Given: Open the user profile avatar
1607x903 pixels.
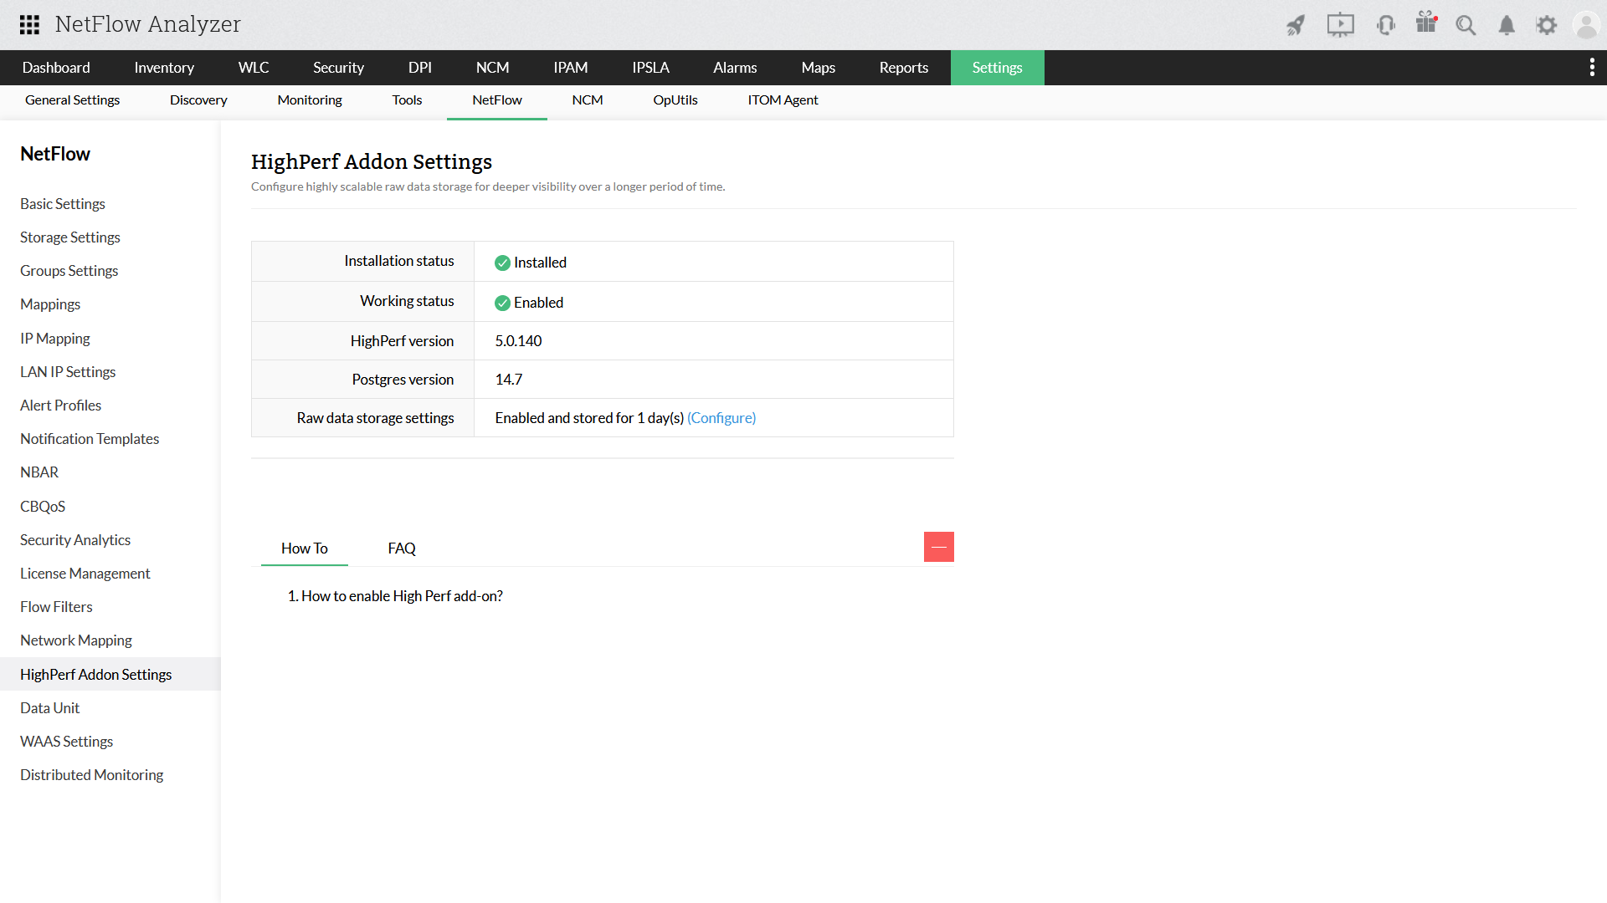Looking at the screenshot, I should pyautogui.click(x=1586, y=25).
